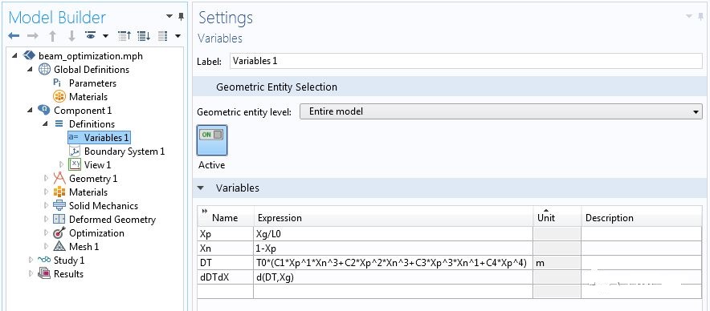Click the Component 1 icon
710x311 pixels.
(x=44, y=110)
